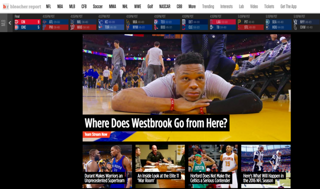320x189 pixels.
Task: Open the Soccer menu item
Action: tap(97, 6)
